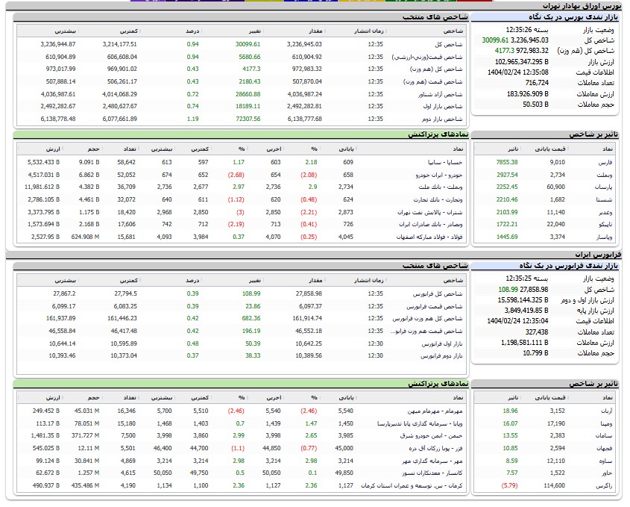The image size is (630, 507).
Task: Click bourse trade count '716,724'
Action: pyautogui.click(x=537, y=83)
